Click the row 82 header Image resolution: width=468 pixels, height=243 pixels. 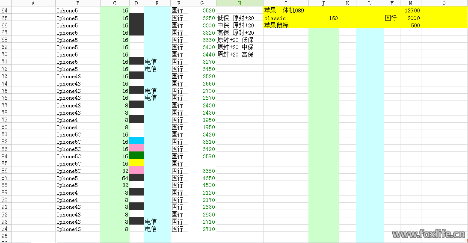pos(5,142)
